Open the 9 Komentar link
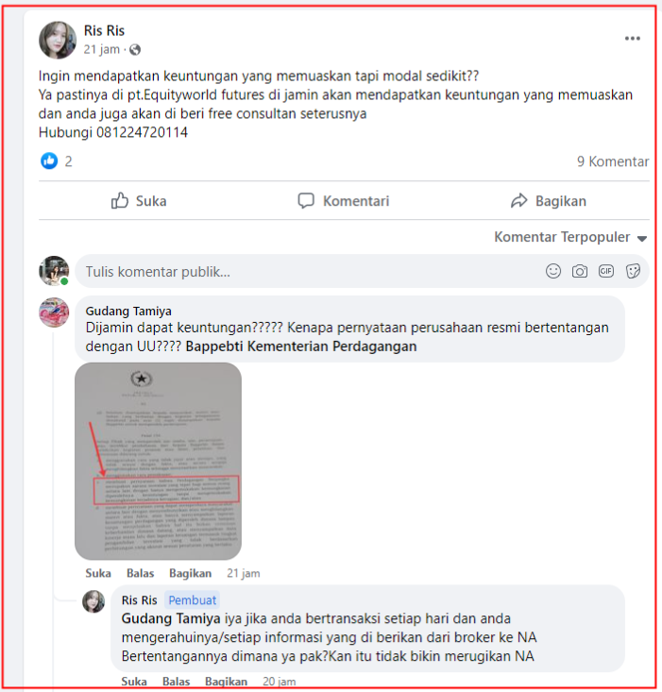The image size is (662, 692). (613, 161)
